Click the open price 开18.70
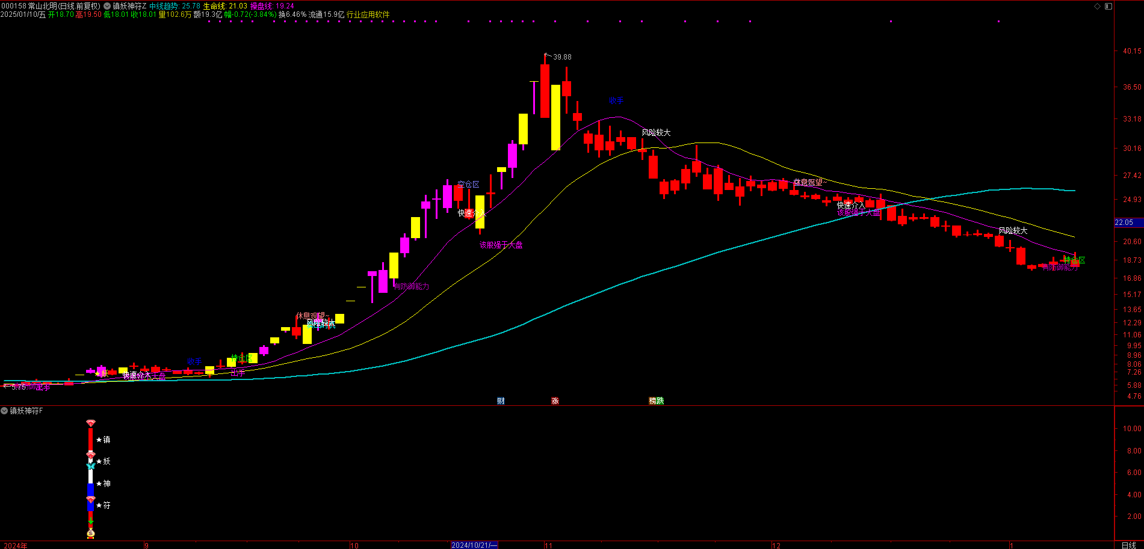The width and height of the screenshot is (1144, 549). point(61,14)
